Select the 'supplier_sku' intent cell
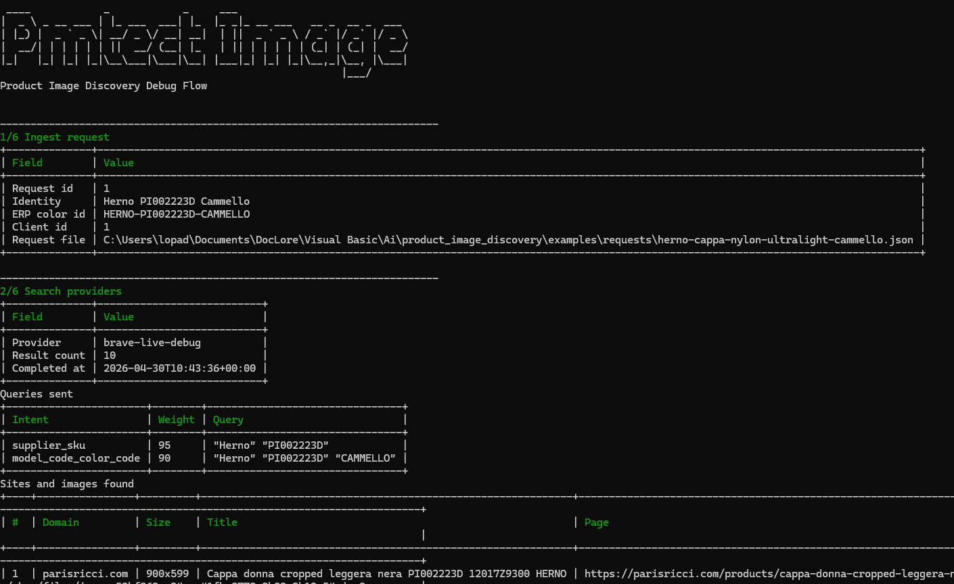The image size is (954, 584). pyautogui.click(x=49, y=445)
